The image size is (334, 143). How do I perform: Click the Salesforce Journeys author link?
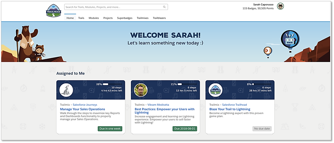[x=85, y=105]
